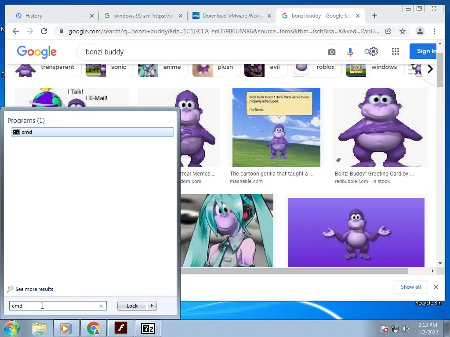Click the Windows Start orb
This screenshot has height=337, width=450.
(12, 328)
